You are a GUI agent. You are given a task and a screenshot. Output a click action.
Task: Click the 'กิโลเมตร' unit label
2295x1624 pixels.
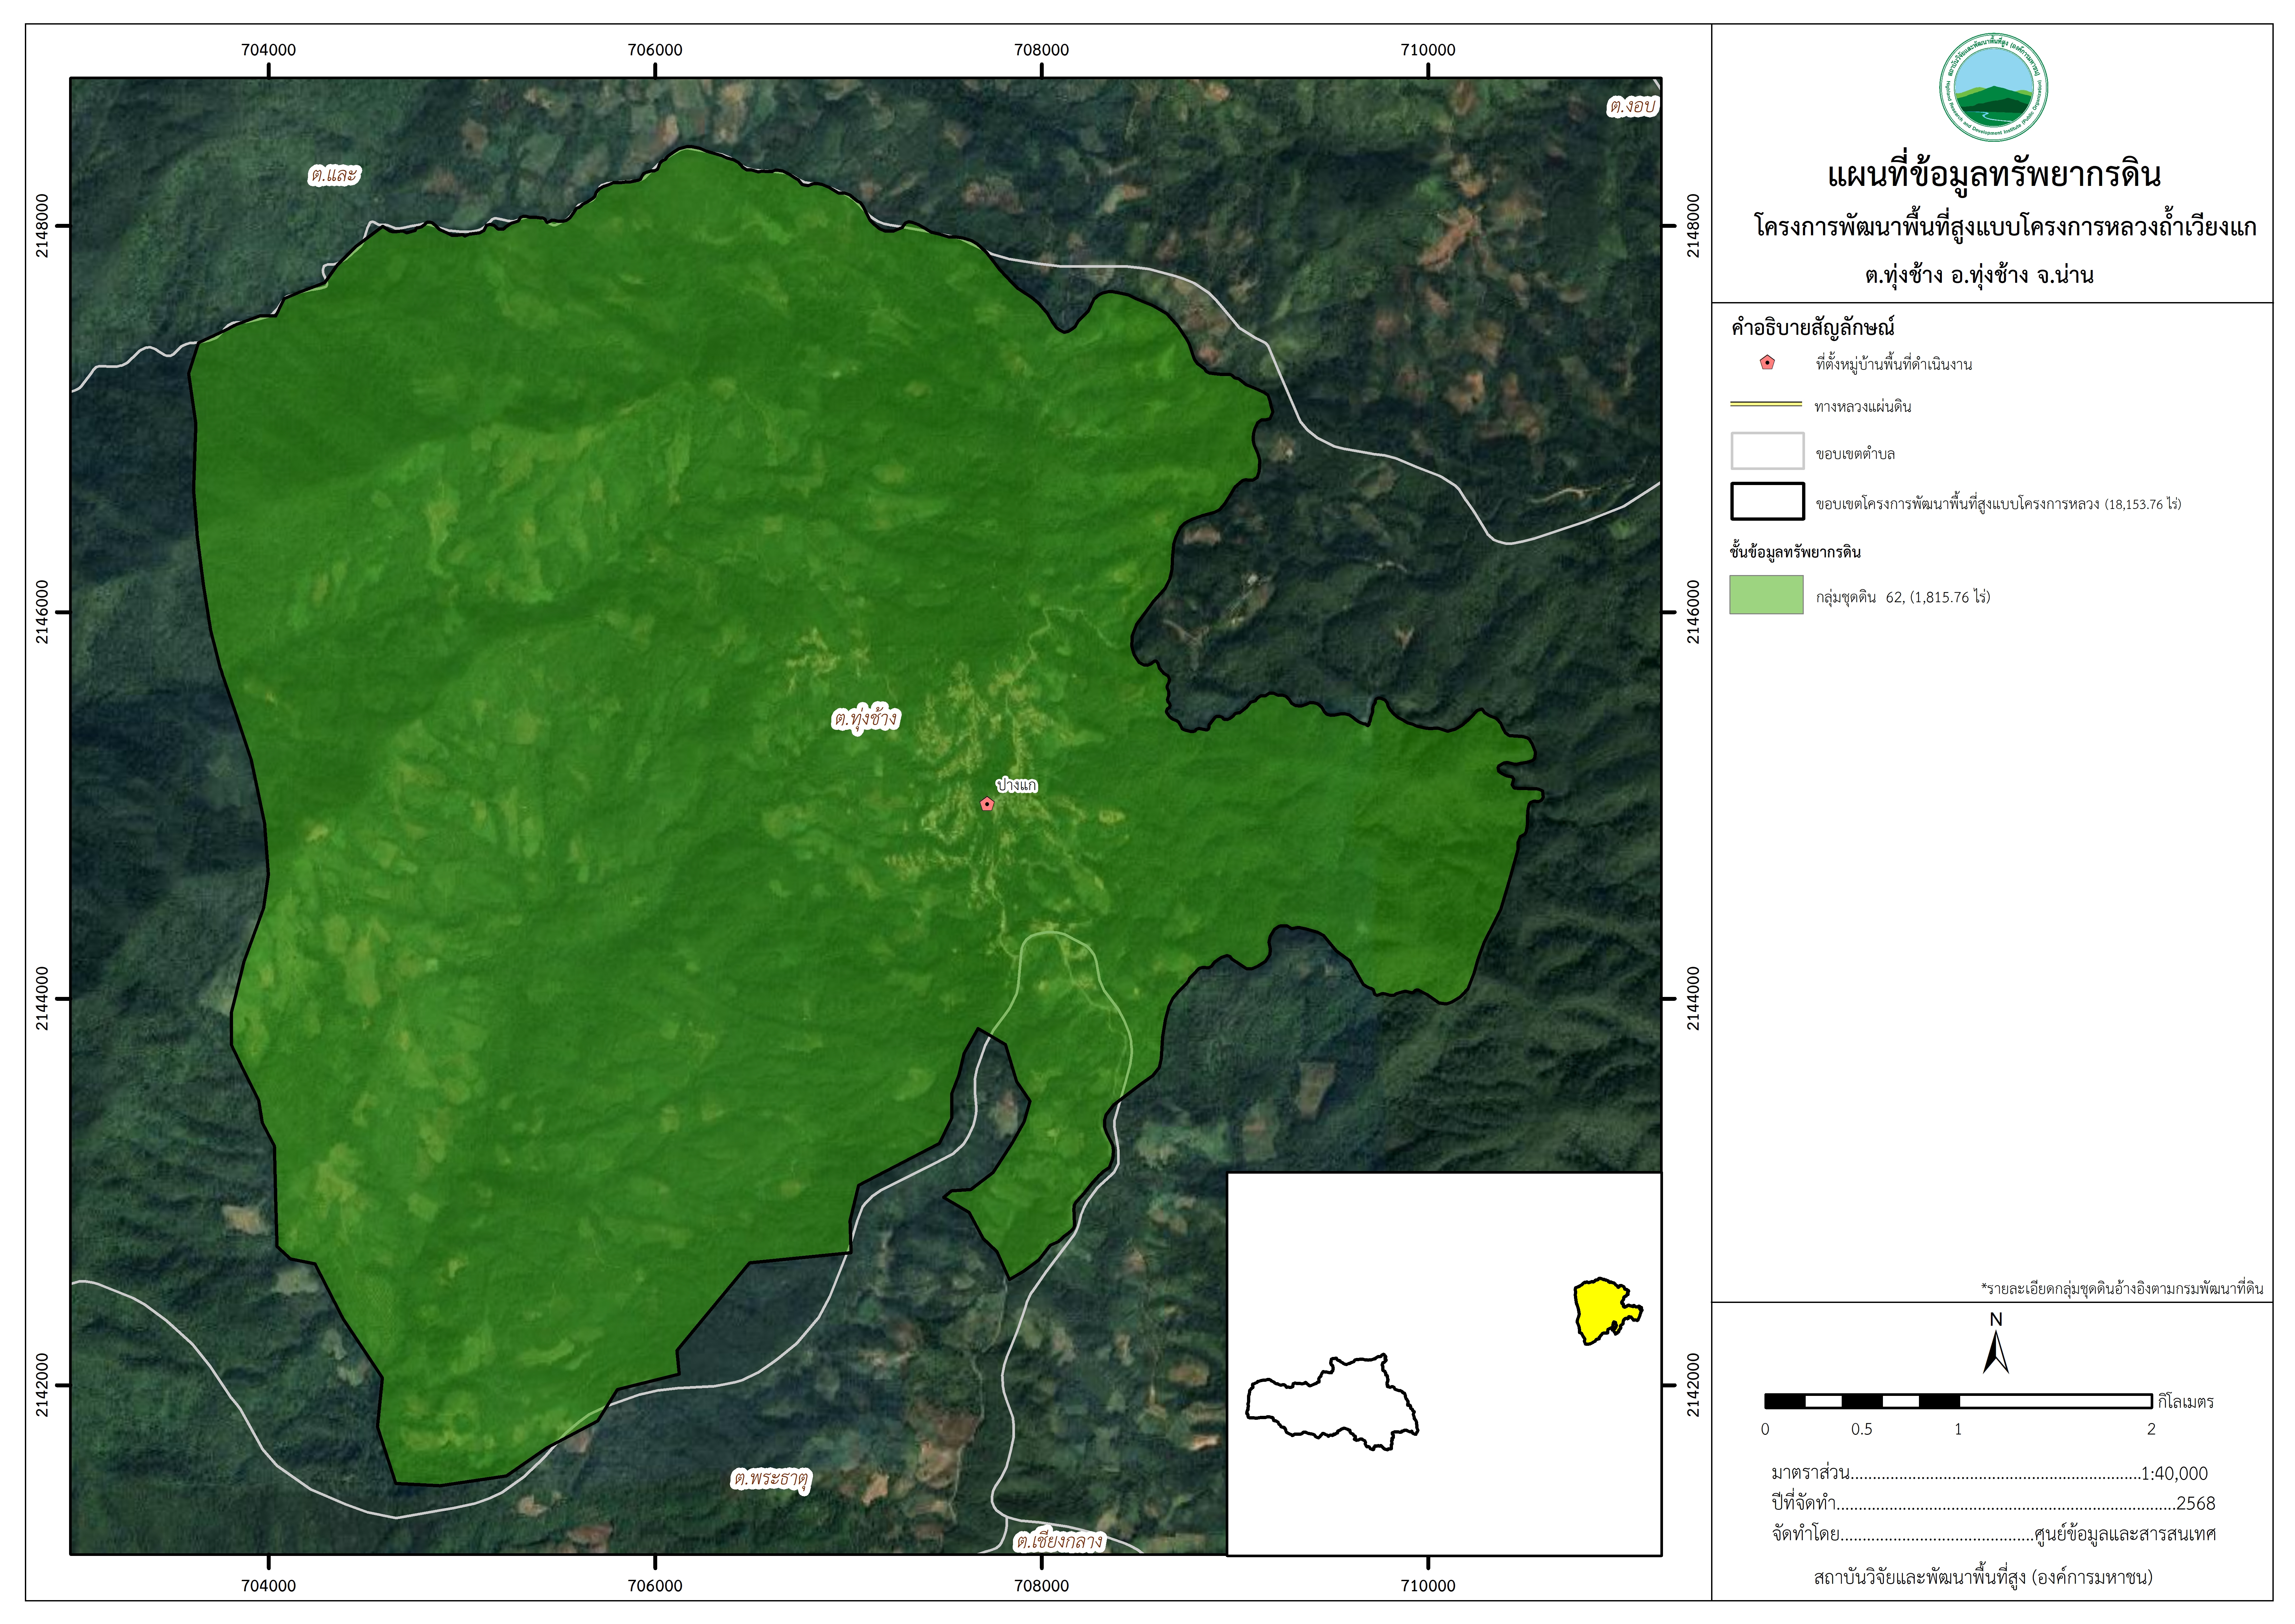[x=2186, y=1402]
